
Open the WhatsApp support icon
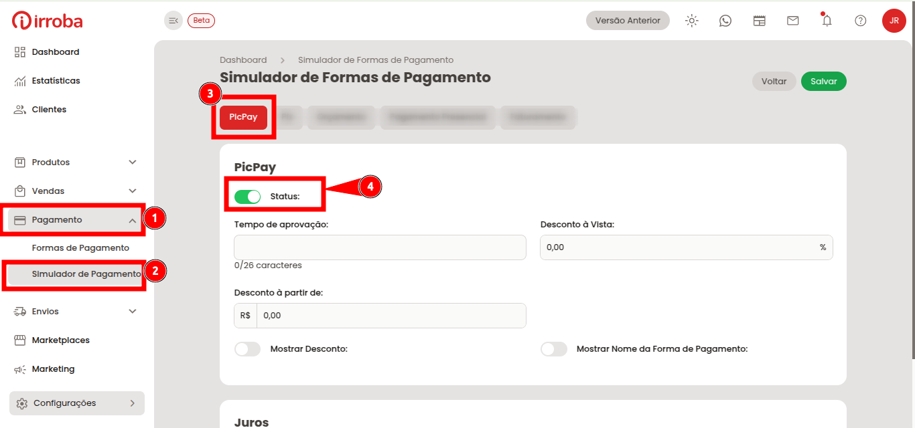pos(725,21)
